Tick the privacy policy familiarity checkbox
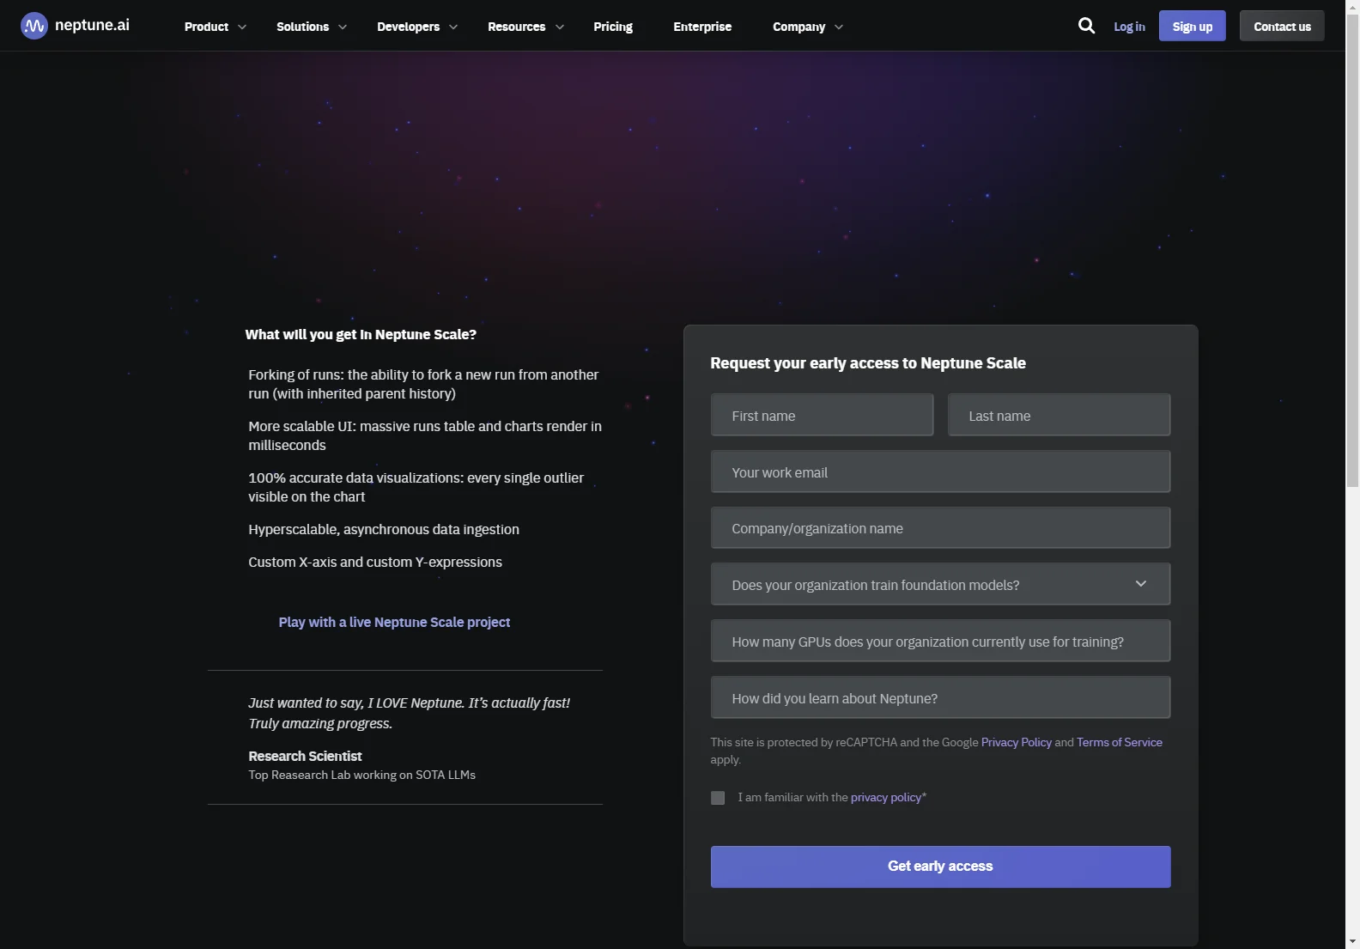This screenshot has width=1360, height=949. tap(718, 798)
